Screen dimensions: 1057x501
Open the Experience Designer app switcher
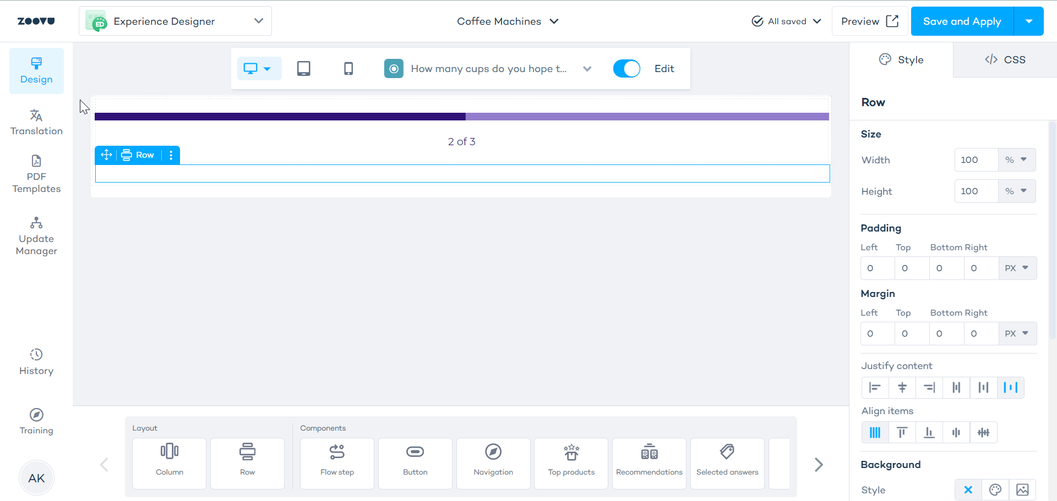point(175,21)
